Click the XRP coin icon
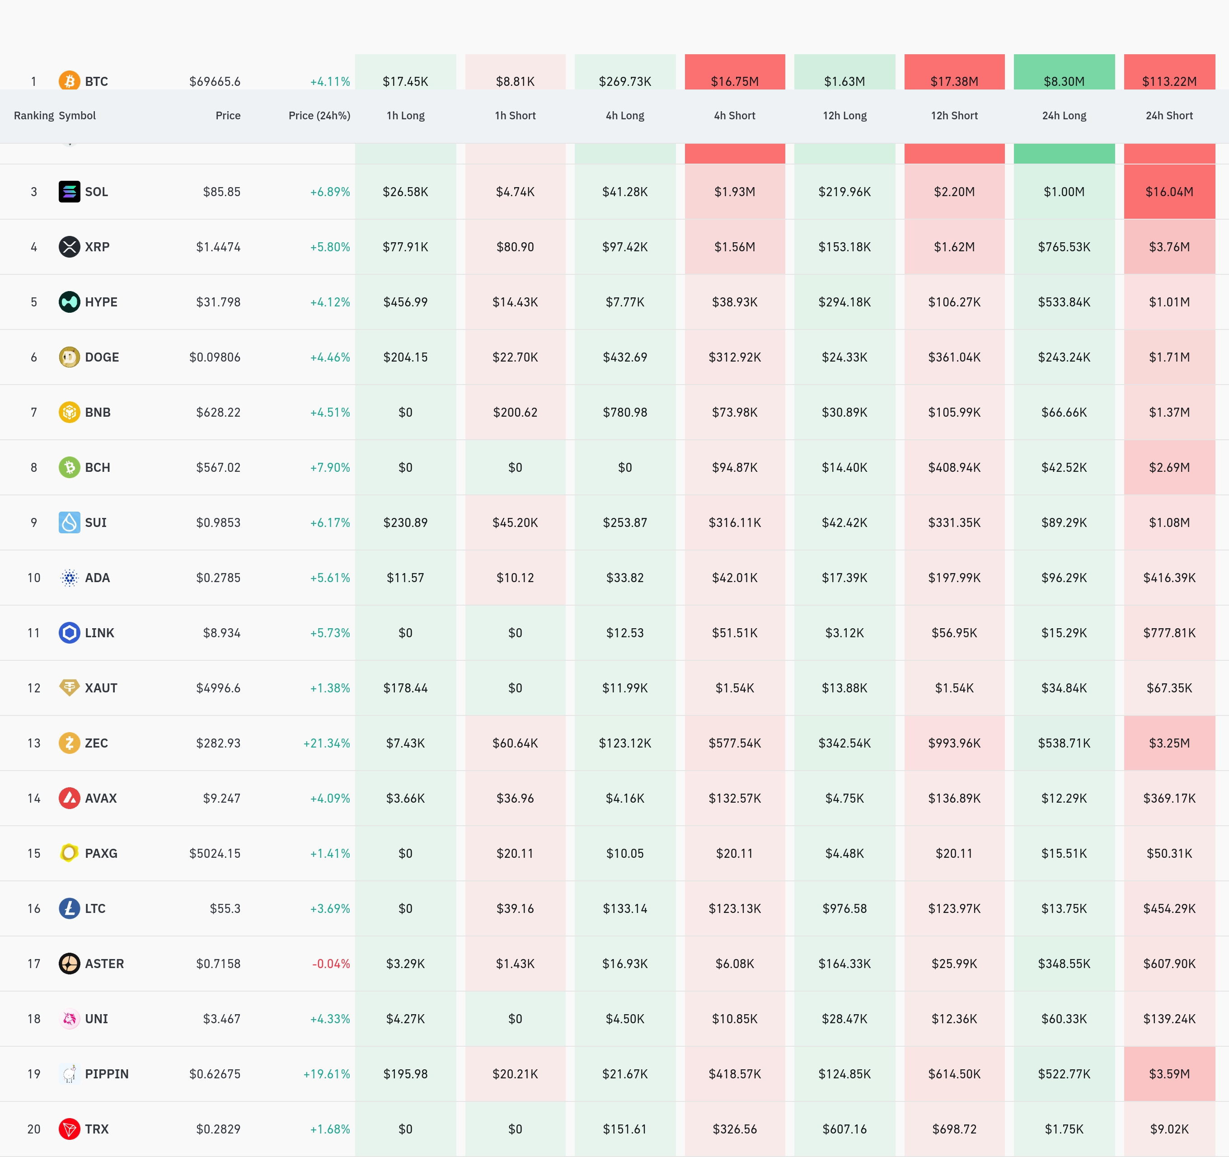This screenshot has height=1157, width=1229. click(69, 247)
